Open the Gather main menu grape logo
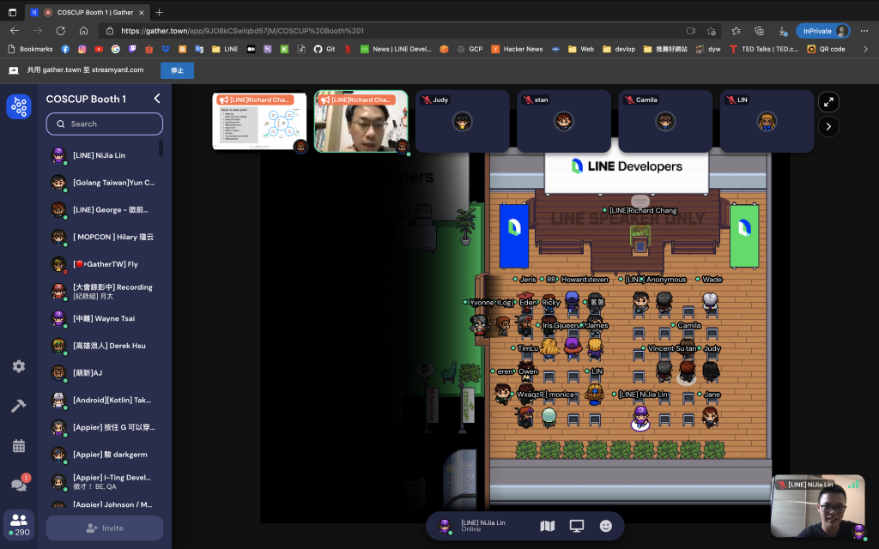This screenshot has height=549, width=879. (x=19, y=106)
